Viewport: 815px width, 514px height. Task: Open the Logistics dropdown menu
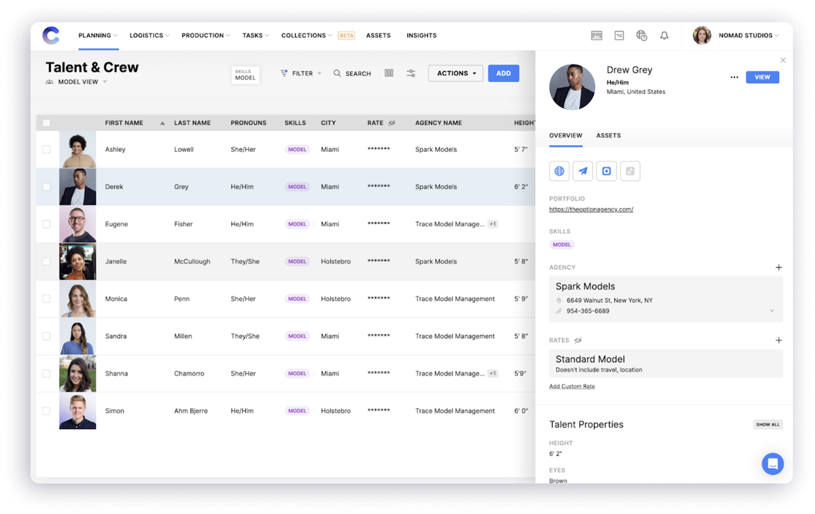(150, 35)
